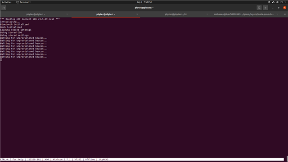Viewport: 288px width, 162px height.
Task: Open a new terminal tab with the new-tab icon
Action: pyautogui.click(x=4, y=8)
